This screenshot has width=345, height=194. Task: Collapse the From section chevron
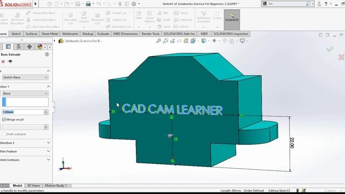49,71
